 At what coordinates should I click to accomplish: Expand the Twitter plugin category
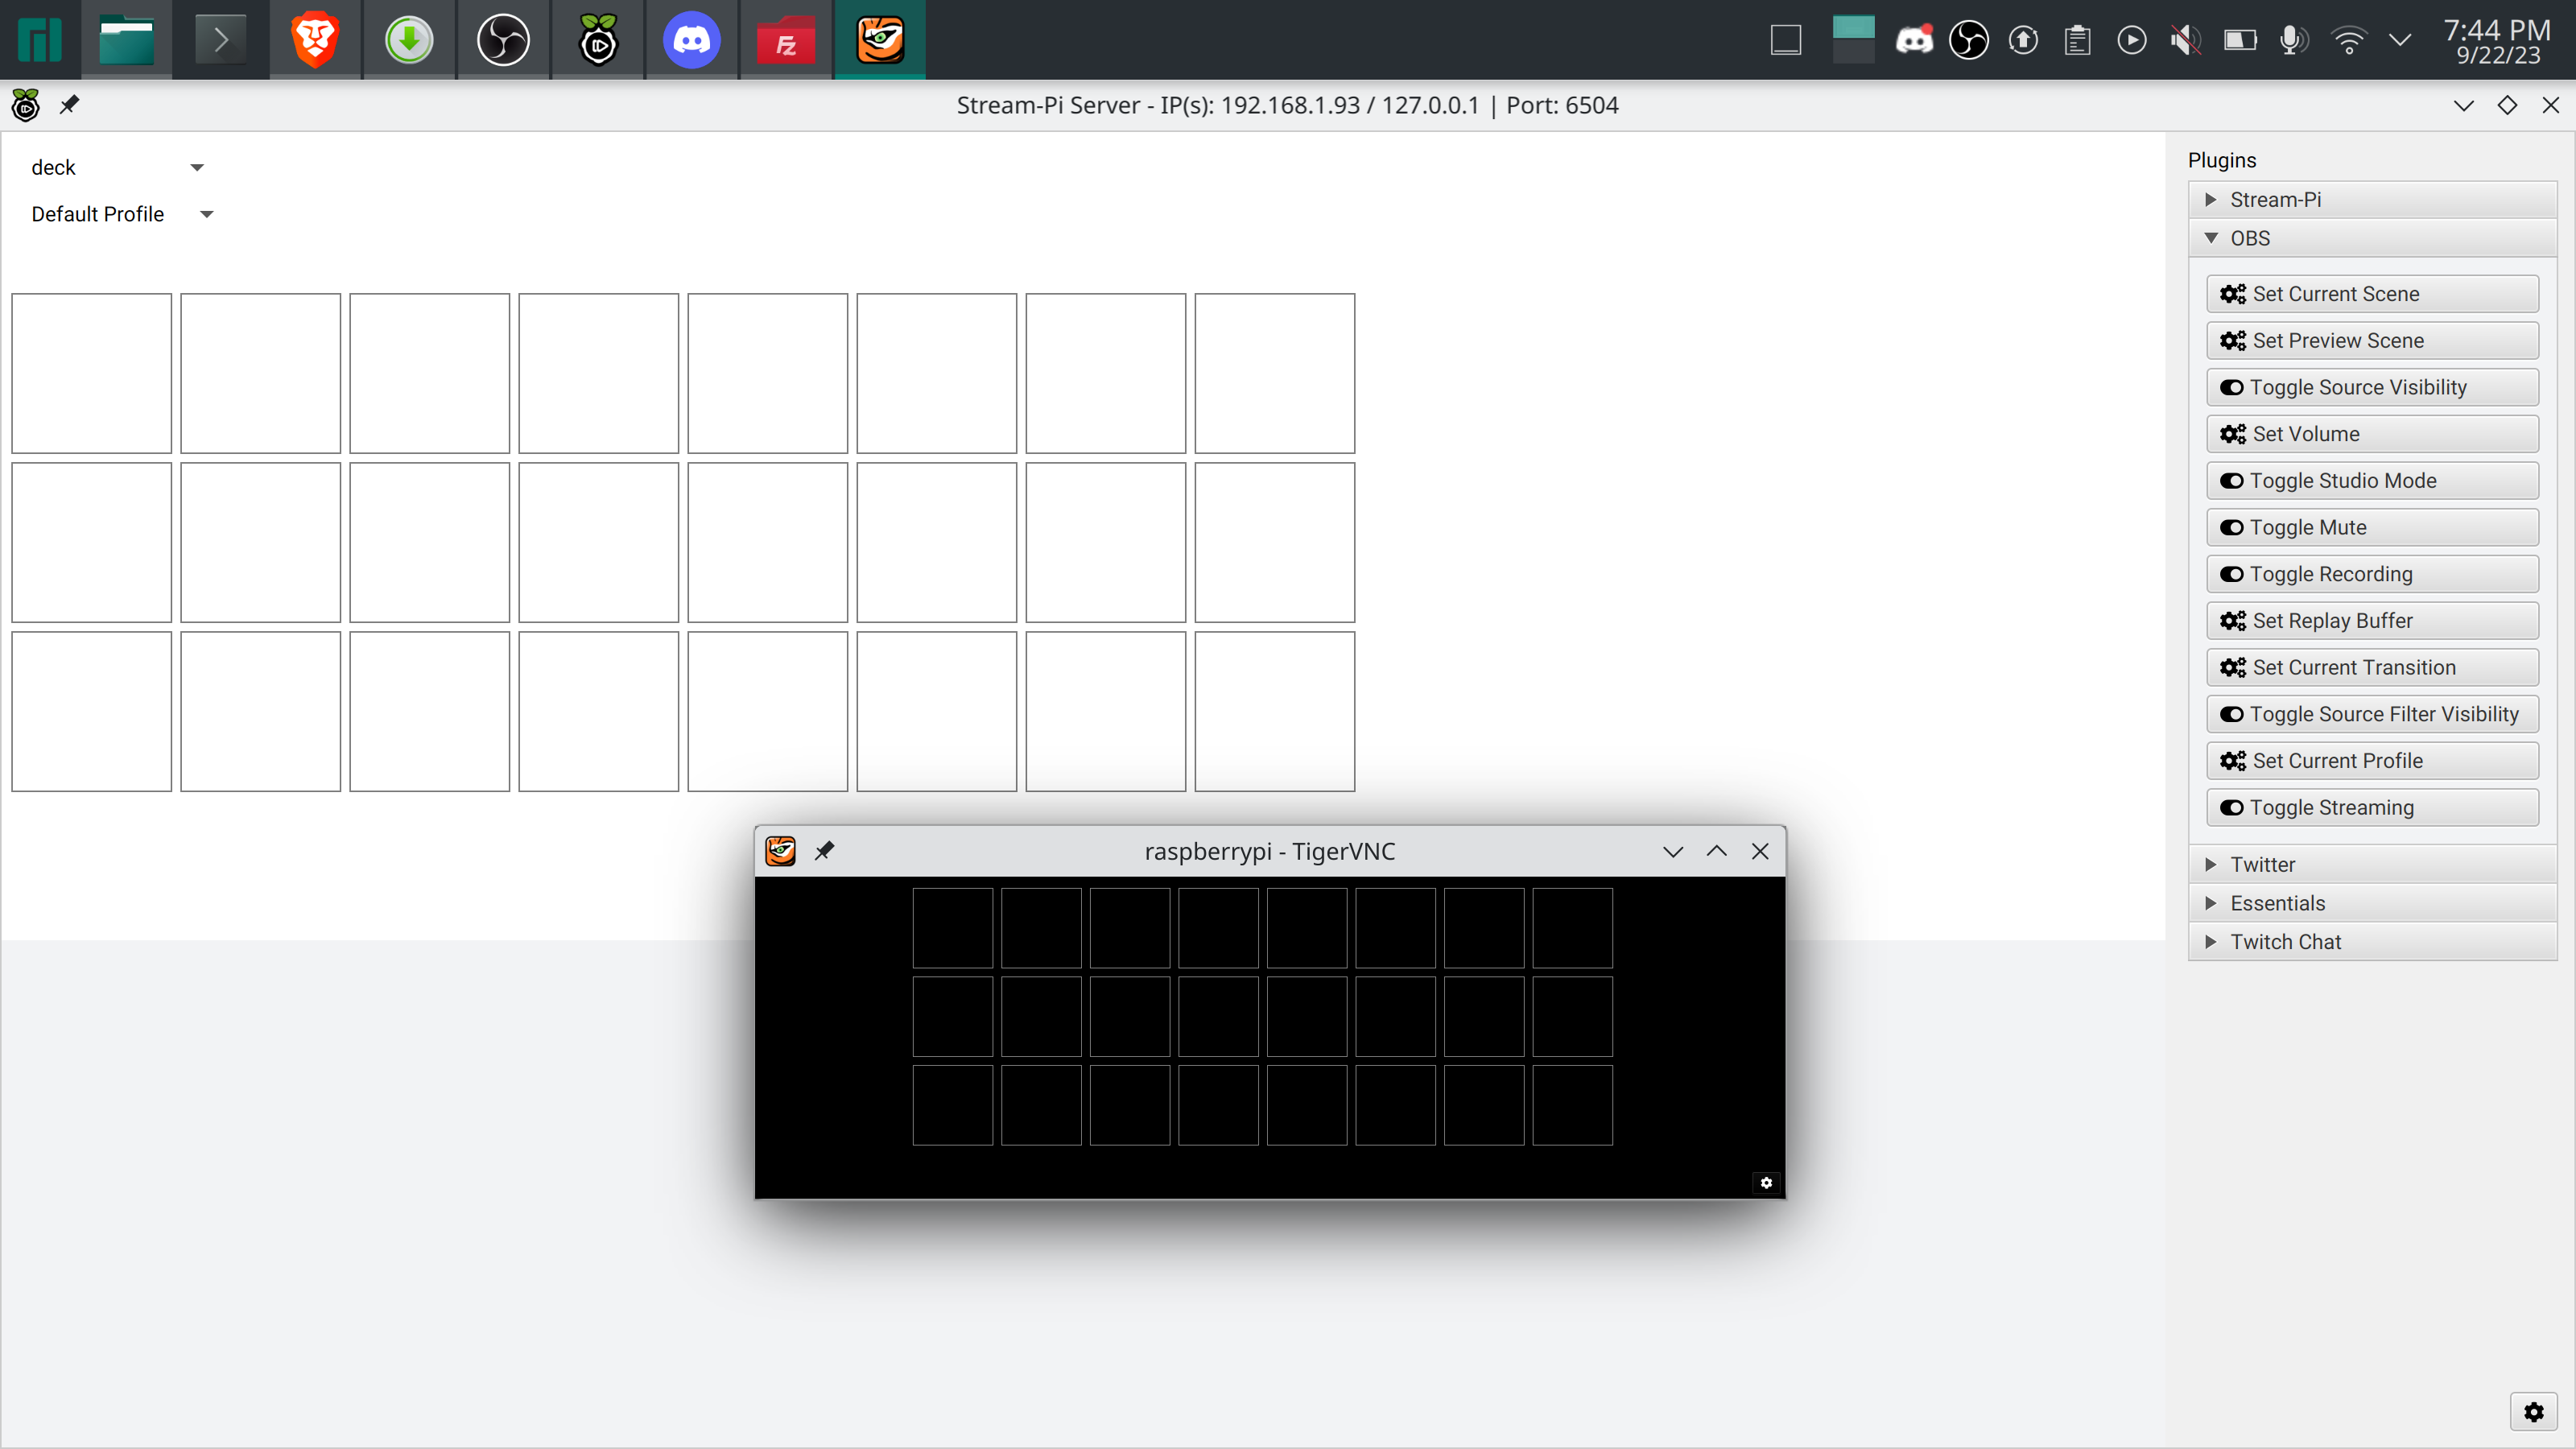[x=2372, y=864]
